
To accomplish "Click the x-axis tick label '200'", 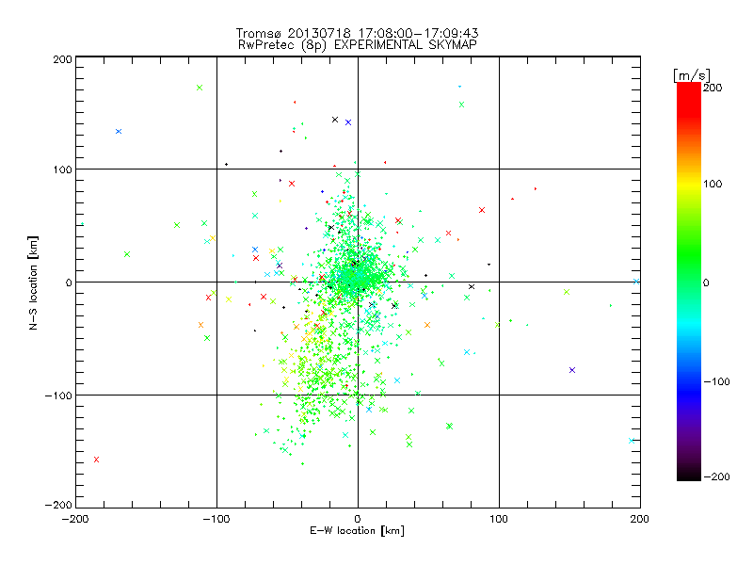I will coord(640,519).
